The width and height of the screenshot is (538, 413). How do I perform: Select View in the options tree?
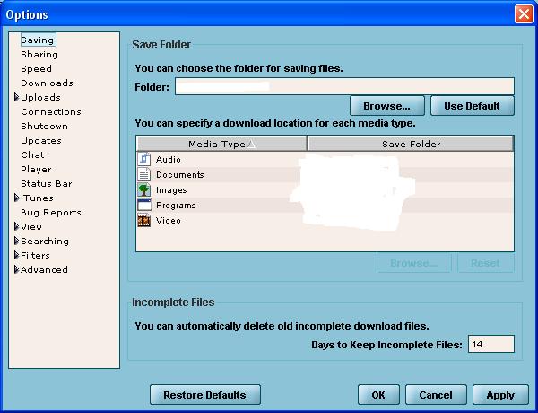[x=31, y=227]
